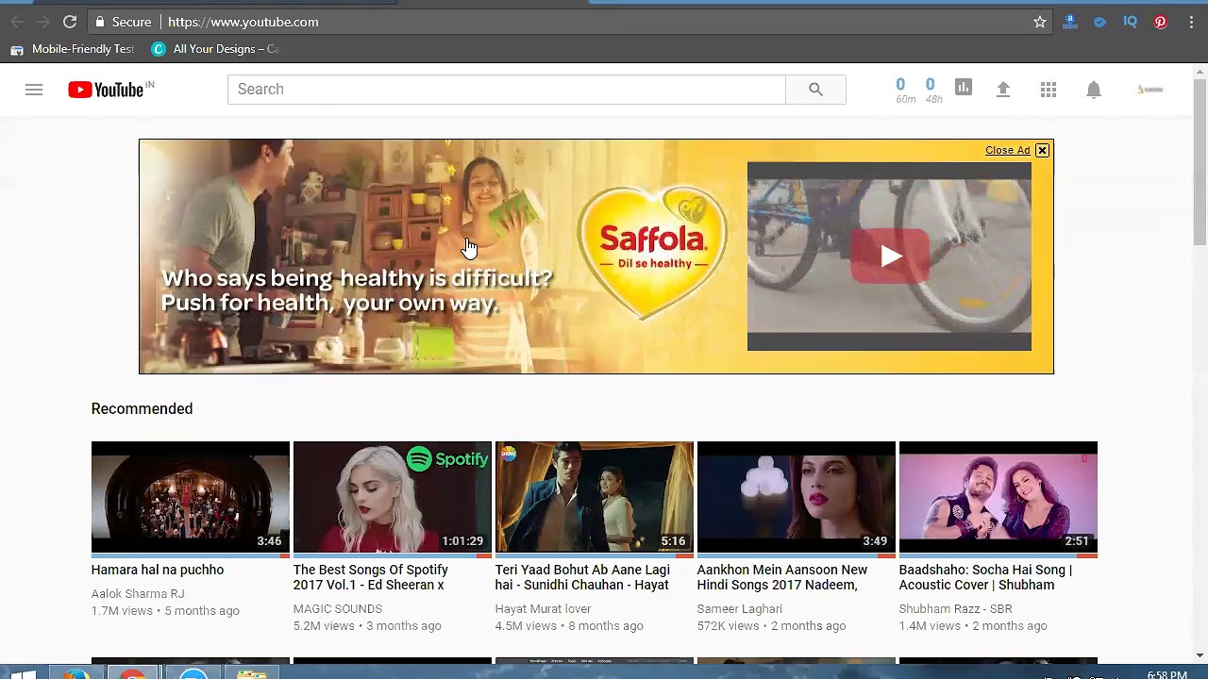Viewport: 1208px width, 679px height.
Task: Visit the Shubham Razz - SBR channel
Action: [x=955, y=609]
